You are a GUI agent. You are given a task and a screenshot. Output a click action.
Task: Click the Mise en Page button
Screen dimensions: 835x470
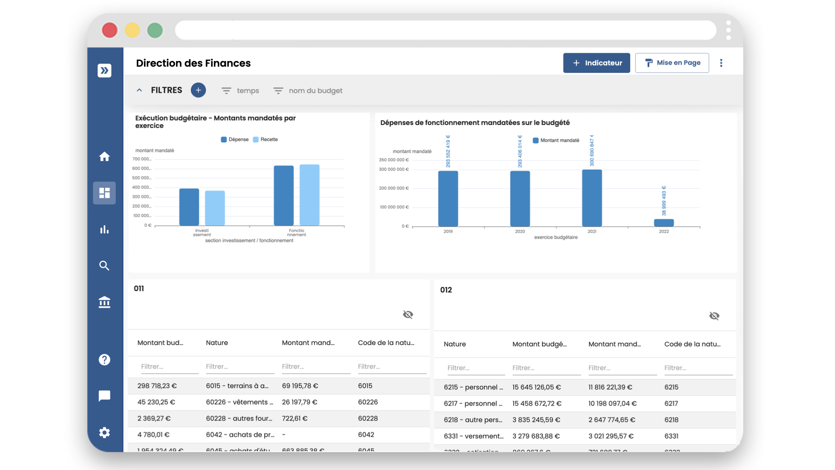point(672,63)
